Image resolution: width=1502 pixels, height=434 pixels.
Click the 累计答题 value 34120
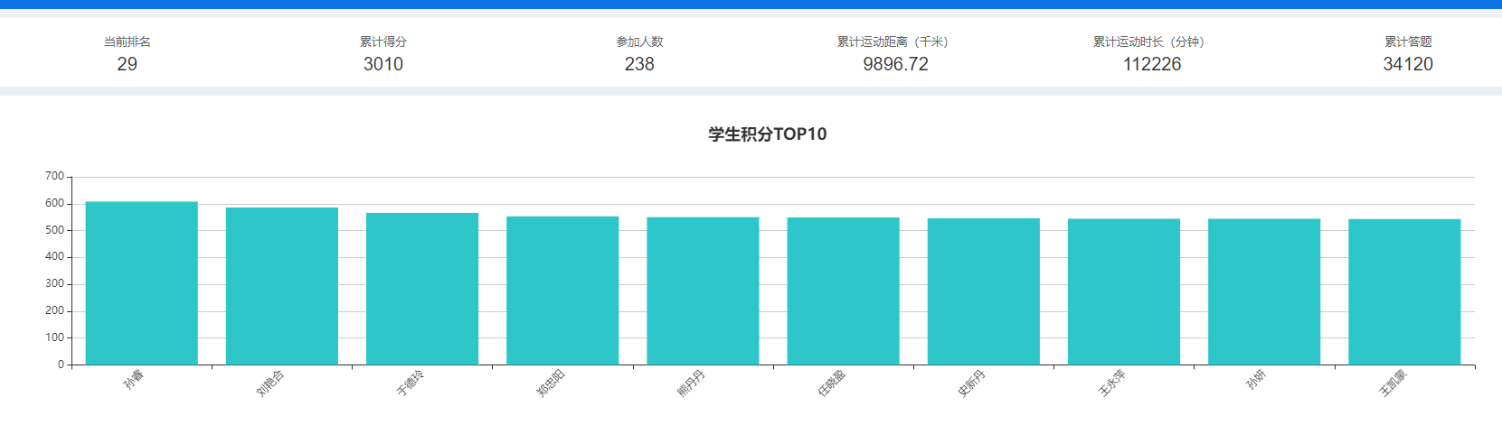1408,64
